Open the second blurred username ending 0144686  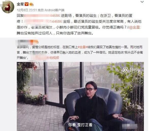44,21
